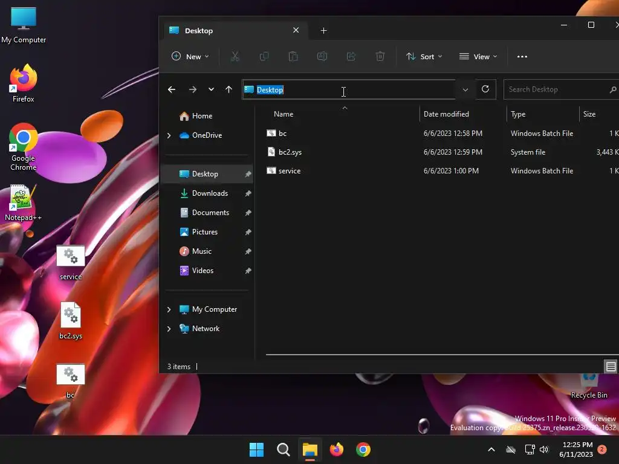Expand My Computer in navigation pane
The width and height of the screenshot is (619, 464).
[x=169, y=309]
